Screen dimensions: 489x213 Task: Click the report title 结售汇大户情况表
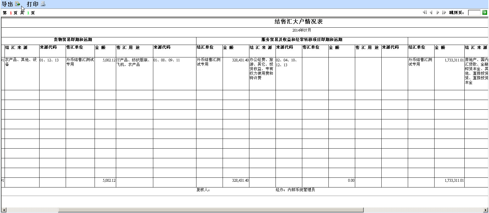(x=299, y=22)
